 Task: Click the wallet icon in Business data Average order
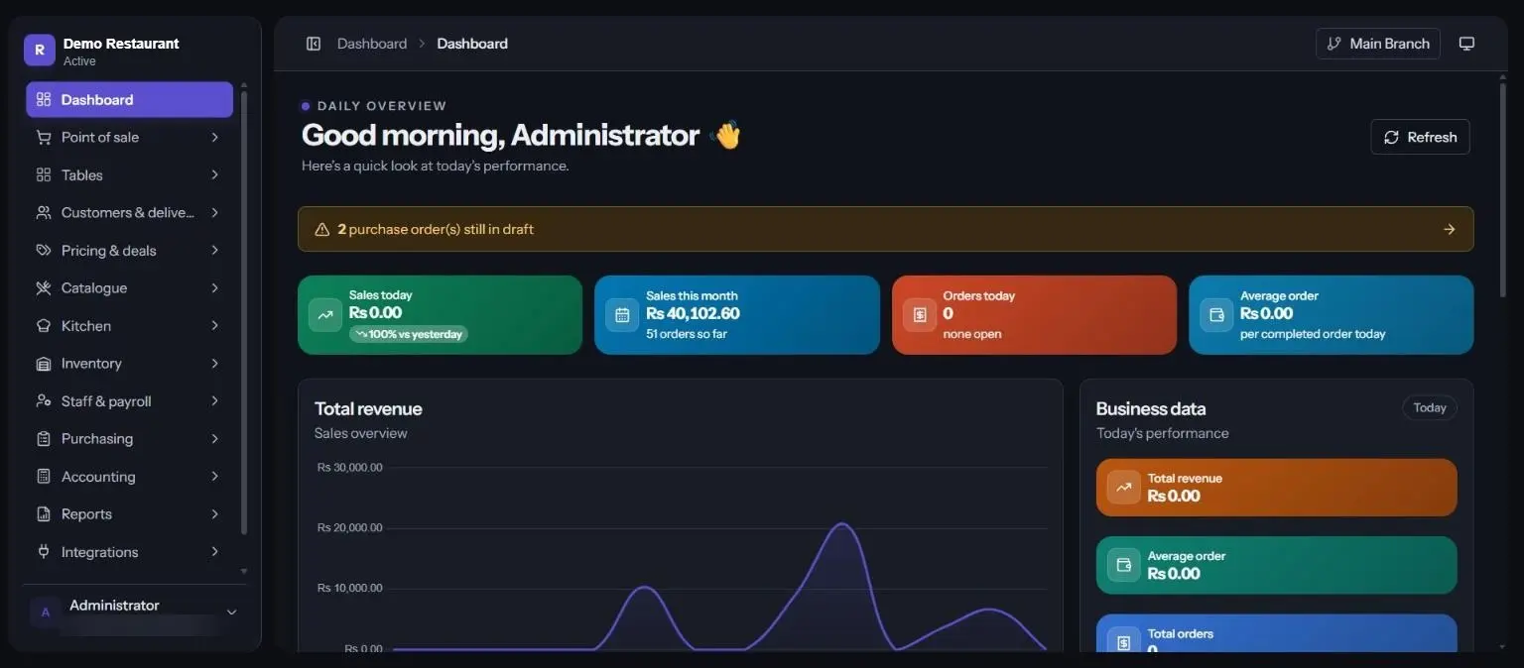[1124, 565]
